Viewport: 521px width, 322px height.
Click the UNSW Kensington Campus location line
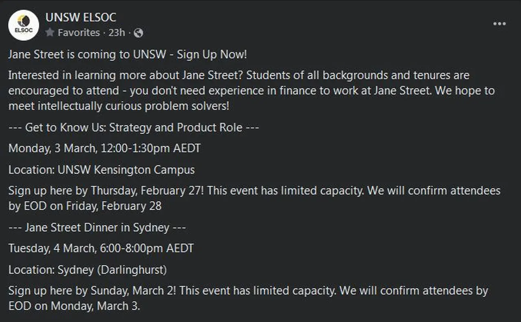pos(102,170)
